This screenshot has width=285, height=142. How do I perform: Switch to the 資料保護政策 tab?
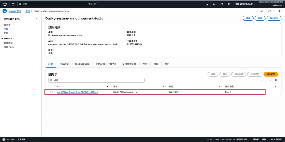click(82, 64)
